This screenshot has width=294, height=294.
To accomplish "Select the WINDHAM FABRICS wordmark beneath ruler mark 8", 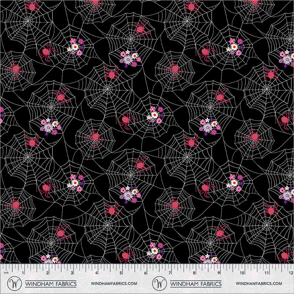I will coord(196,284).
